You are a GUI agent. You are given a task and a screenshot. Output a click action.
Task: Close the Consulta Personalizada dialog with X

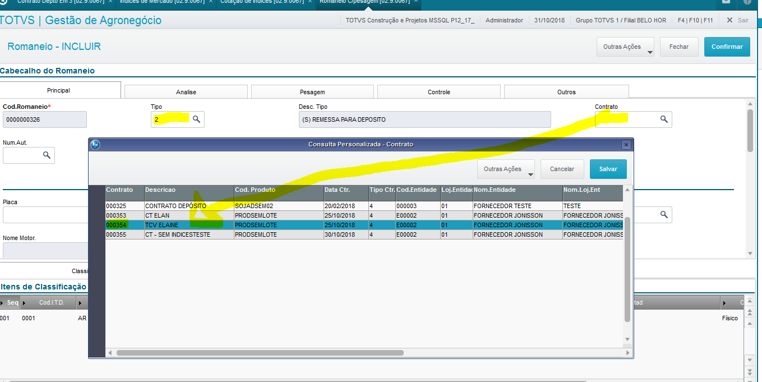point(626,145)
